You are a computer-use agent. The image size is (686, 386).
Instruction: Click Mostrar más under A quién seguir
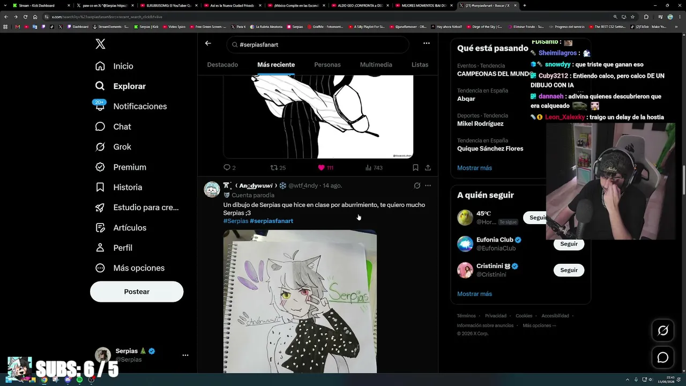(474, 294)
